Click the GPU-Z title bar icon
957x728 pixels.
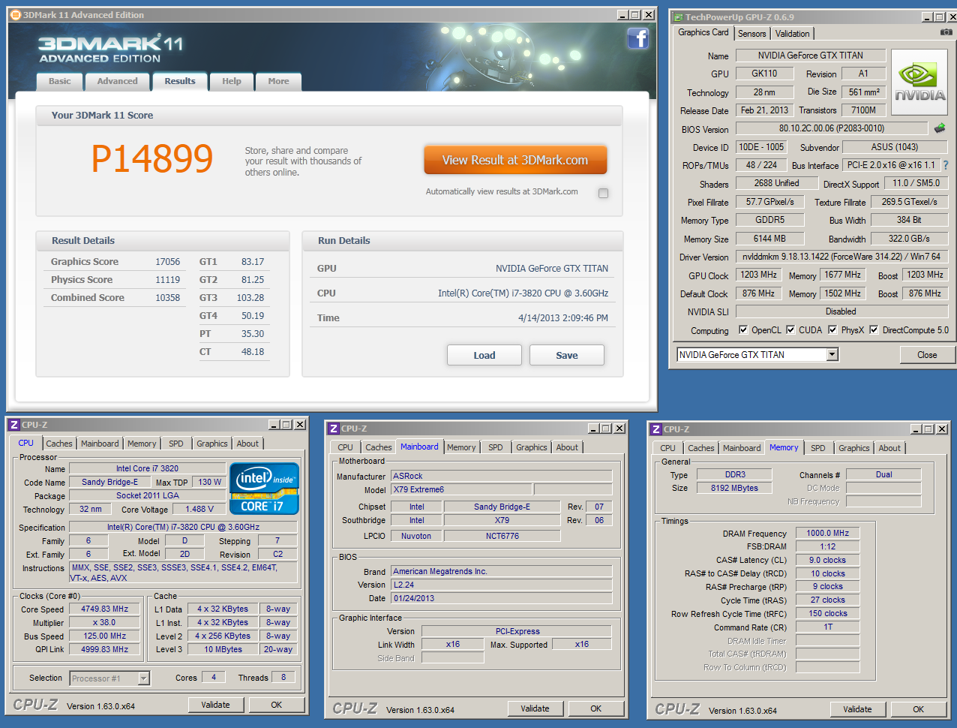[678, 17]
